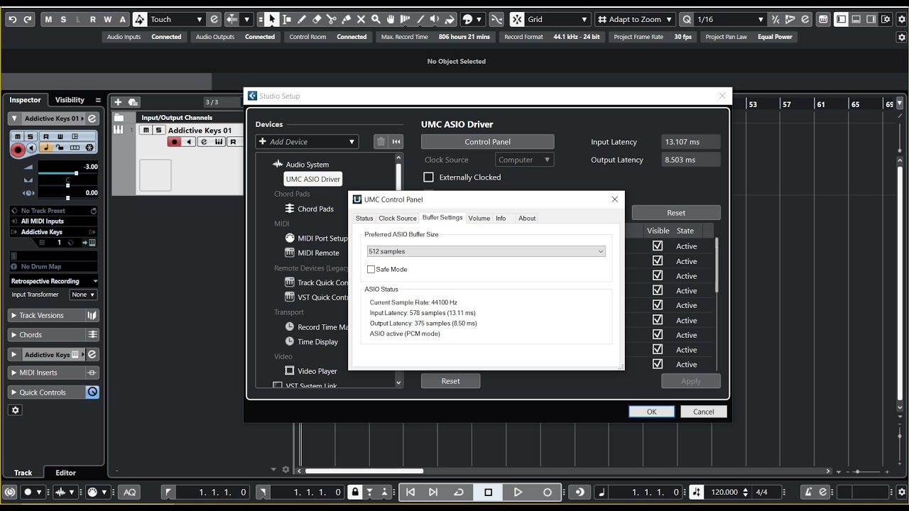Select the Draw pencil tool
The image size is (909, 511).
coord(302,19)
